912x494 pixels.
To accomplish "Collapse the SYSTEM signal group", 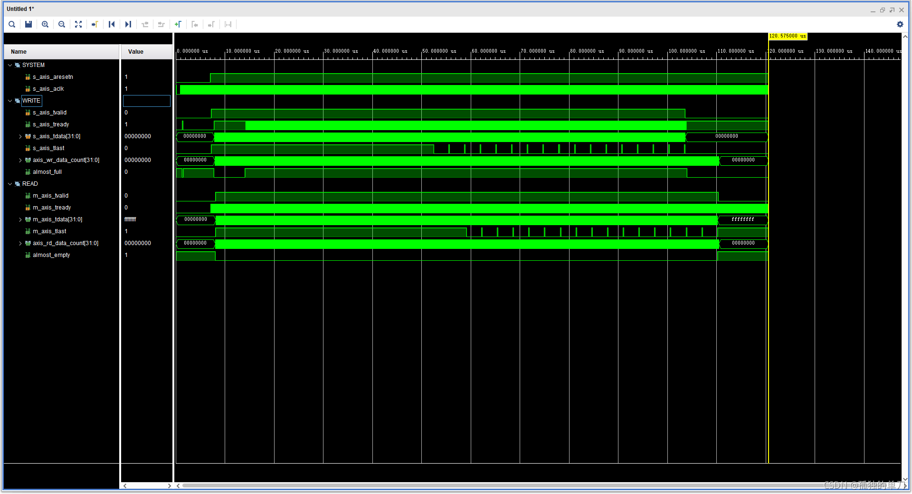I will pyautogui.click(x=10, y=65).
